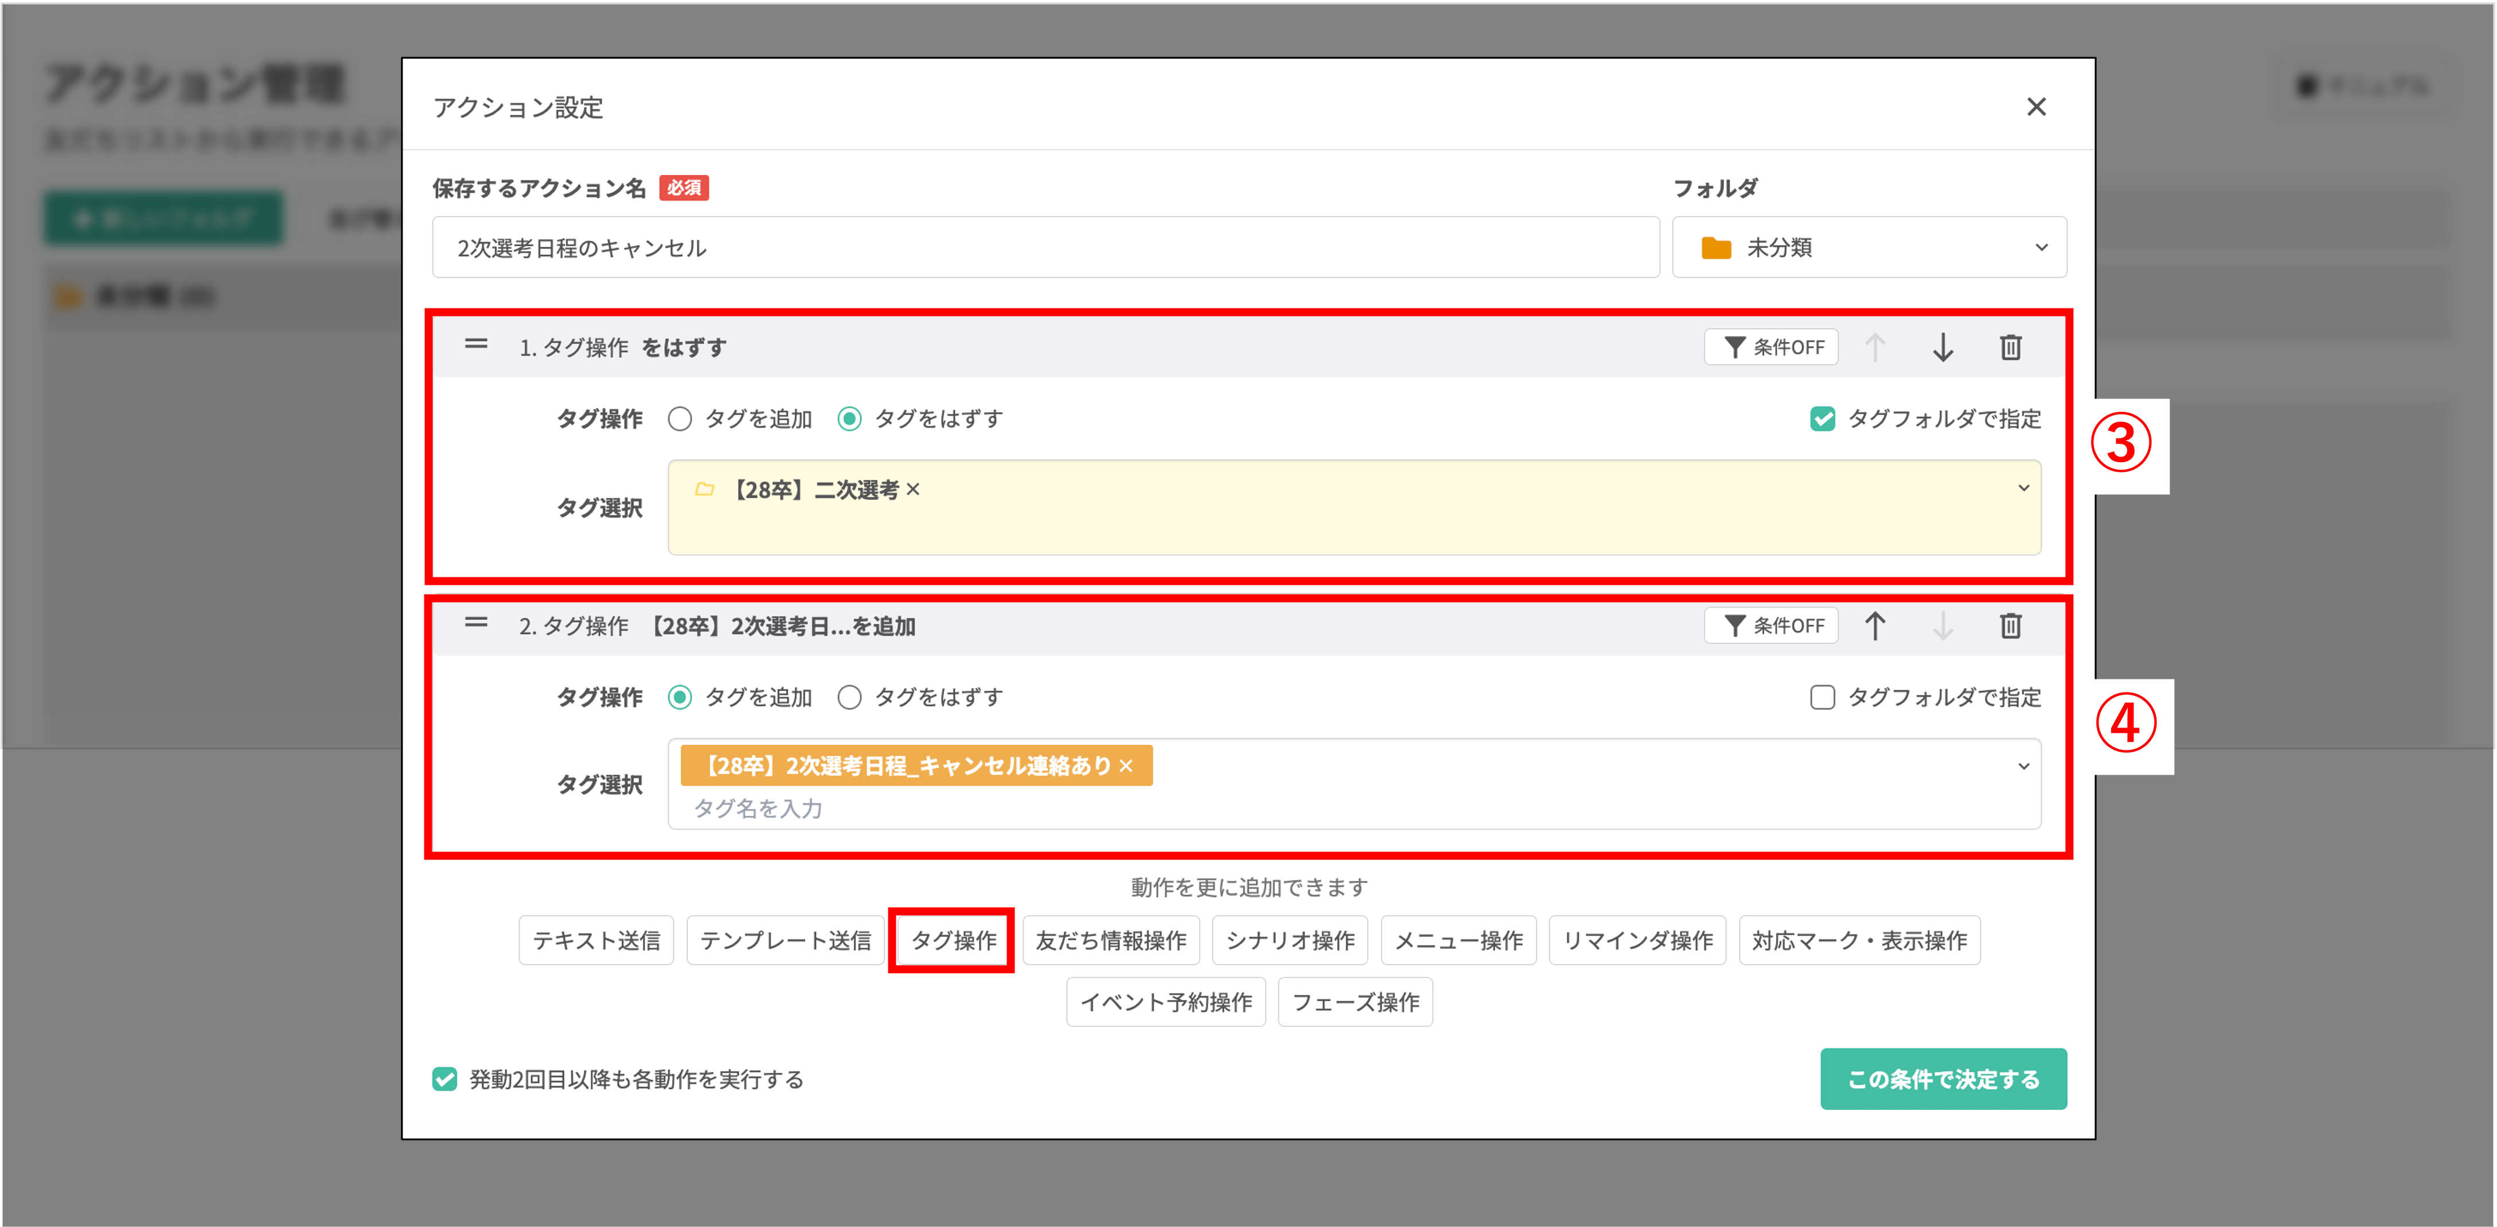Viewport: 2497px width, 1227px height.
Task: Add a タグ操作 action
Action: pyautogui.click(x=953, y=940)
